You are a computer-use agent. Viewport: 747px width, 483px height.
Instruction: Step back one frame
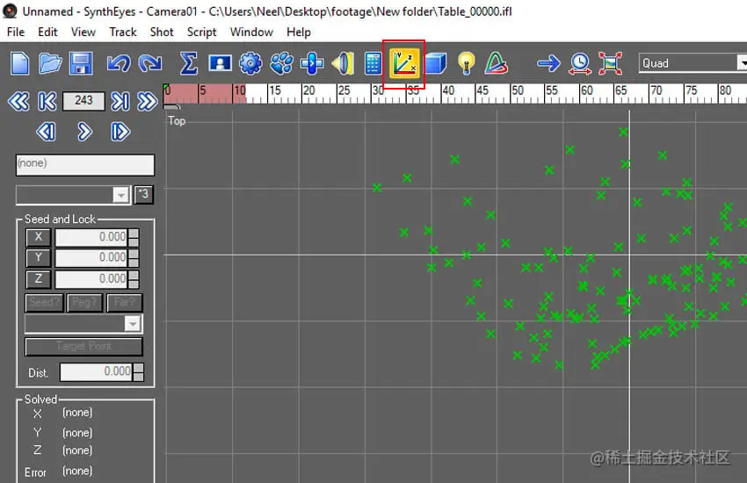point(47,132)
